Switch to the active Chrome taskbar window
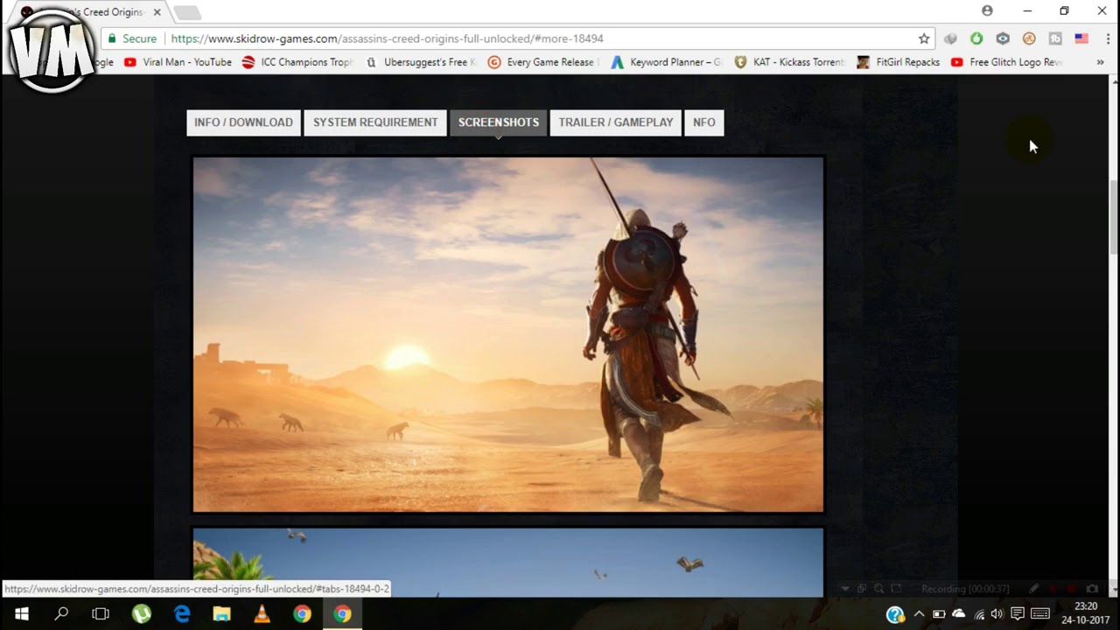1120x630 pixels. 342,614
